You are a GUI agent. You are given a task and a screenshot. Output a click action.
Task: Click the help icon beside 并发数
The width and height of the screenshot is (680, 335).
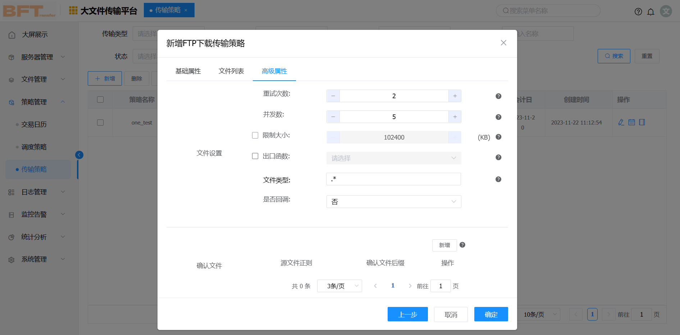coord(498,117)
